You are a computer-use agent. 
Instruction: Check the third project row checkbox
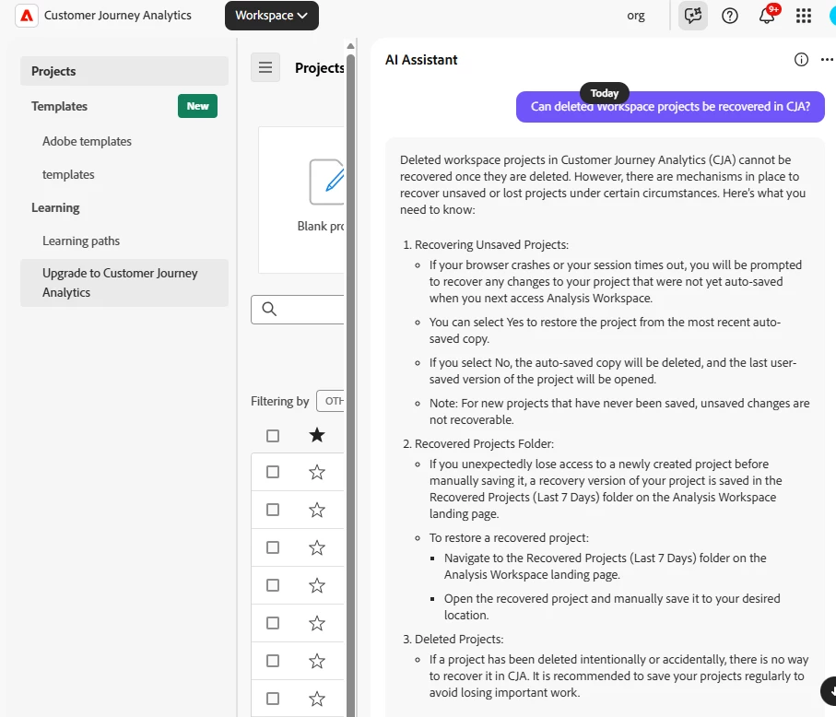tap(273, 547)
